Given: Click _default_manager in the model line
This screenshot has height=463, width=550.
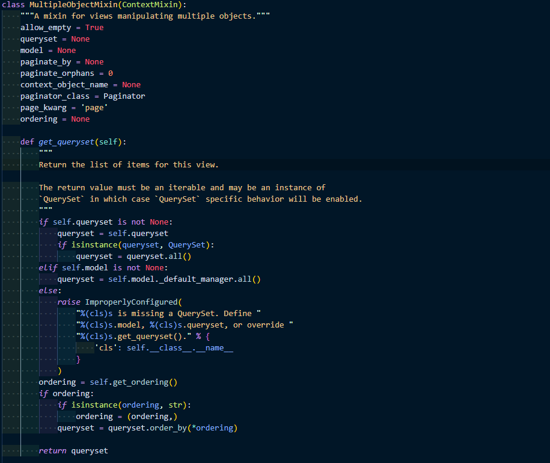Looking at the screenshot, I should coord(196,279).
